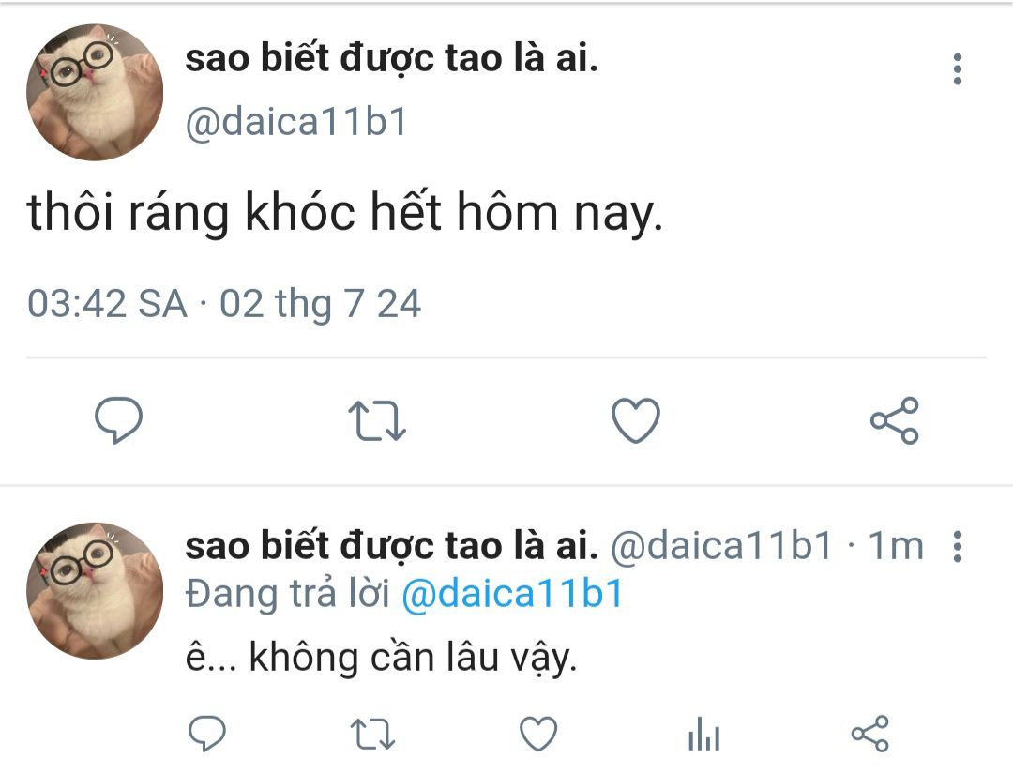
Task: Open blue @daica11b1 mention link
Action: tap(512, 594)
